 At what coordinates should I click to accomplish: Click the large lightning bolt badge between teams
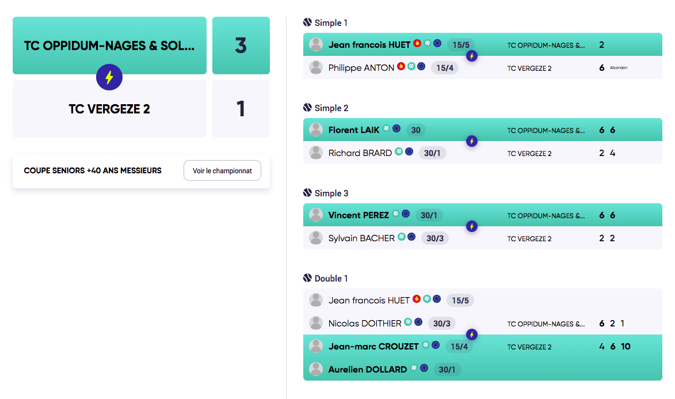(109, 77)
